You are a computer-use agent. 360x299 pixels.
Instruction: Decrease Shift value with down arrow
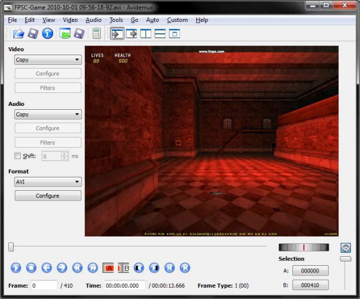click(x=65, y=158)
